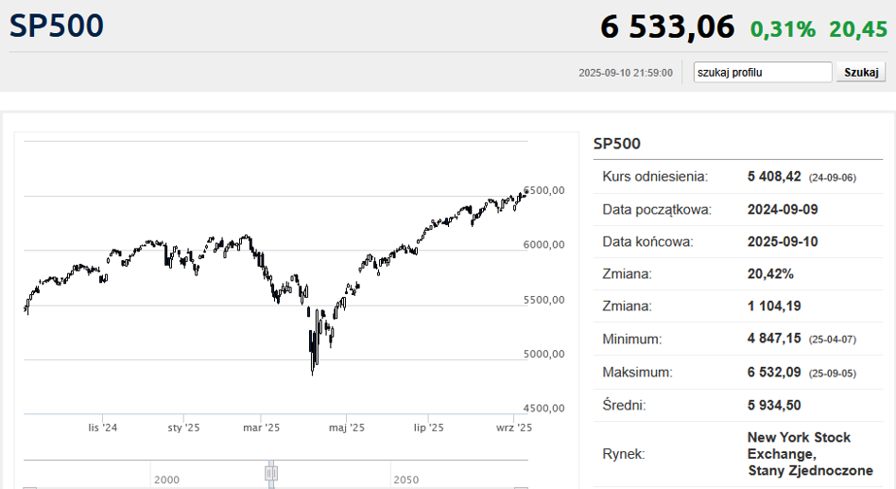Click the green 0,31% change value
Viewport: 896px width, 489px height.
tap(783, 29)
